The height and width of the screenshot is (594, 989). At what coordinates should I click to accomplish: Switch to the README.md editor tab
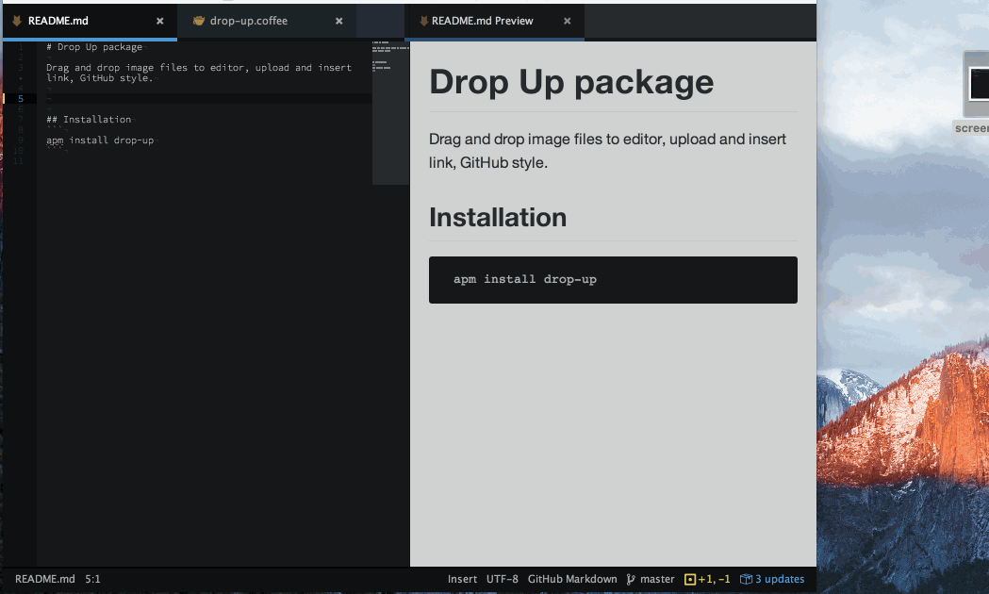click(x=90, y=21)
